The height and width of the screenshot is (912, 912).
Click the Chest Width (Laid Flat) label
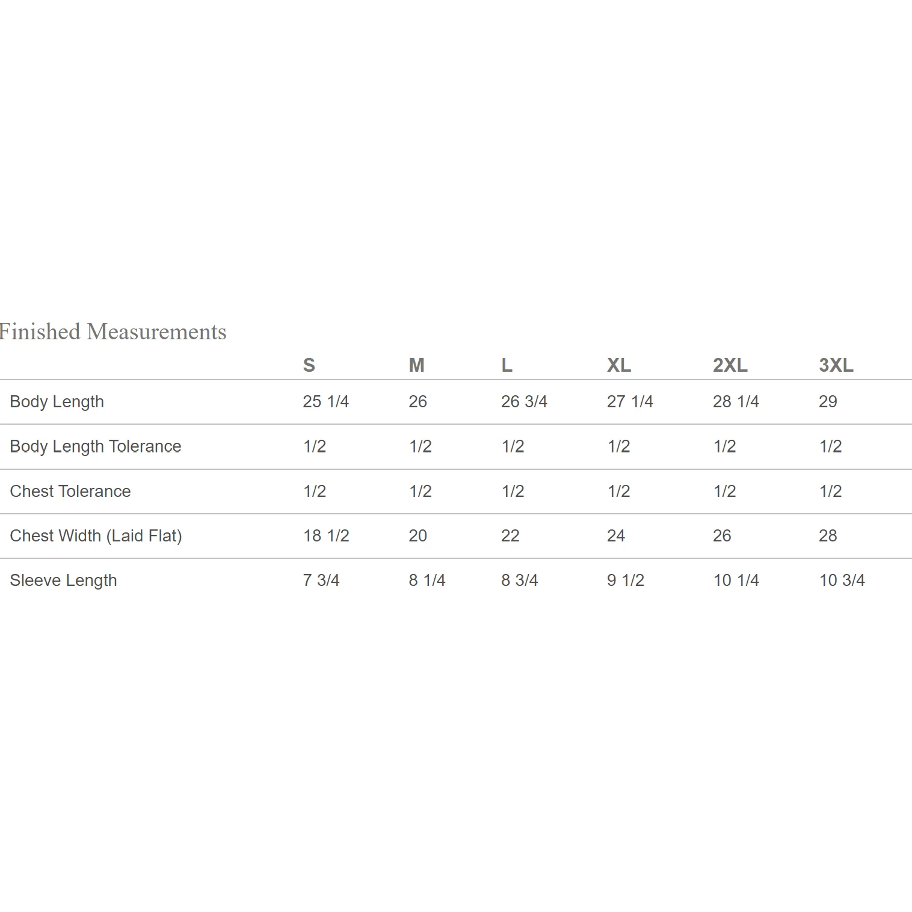[96, 535]
